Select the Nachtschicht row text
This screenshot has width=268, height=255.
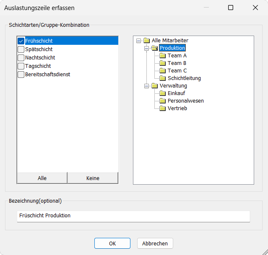click(x=40, y=58)
